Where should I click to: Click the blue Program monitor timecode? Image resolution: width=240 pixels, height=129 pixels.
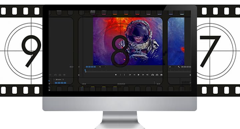click(91, 67)
